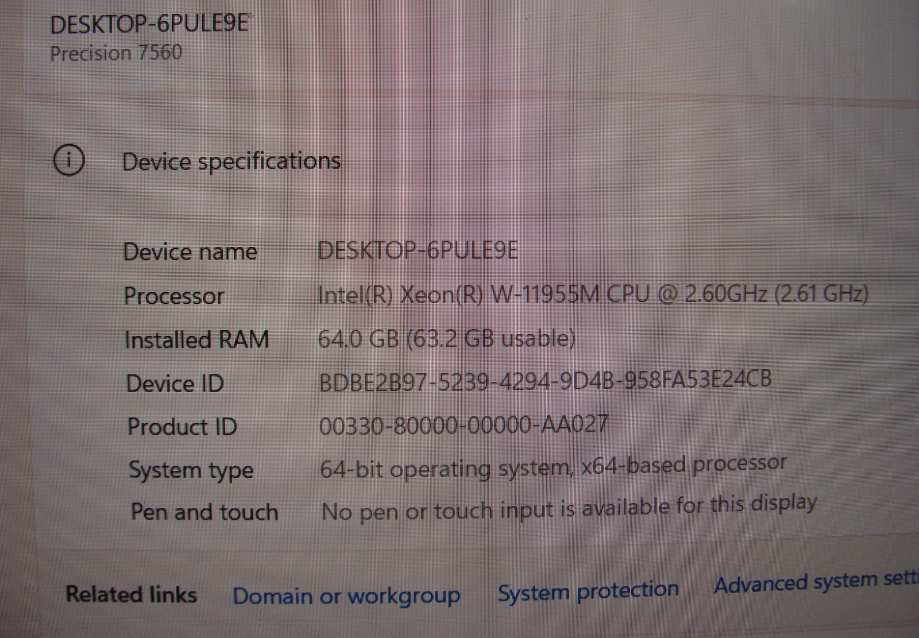
Task: Click the DESKTOP-6PULE9E title at top
Action: pos(150,24)
